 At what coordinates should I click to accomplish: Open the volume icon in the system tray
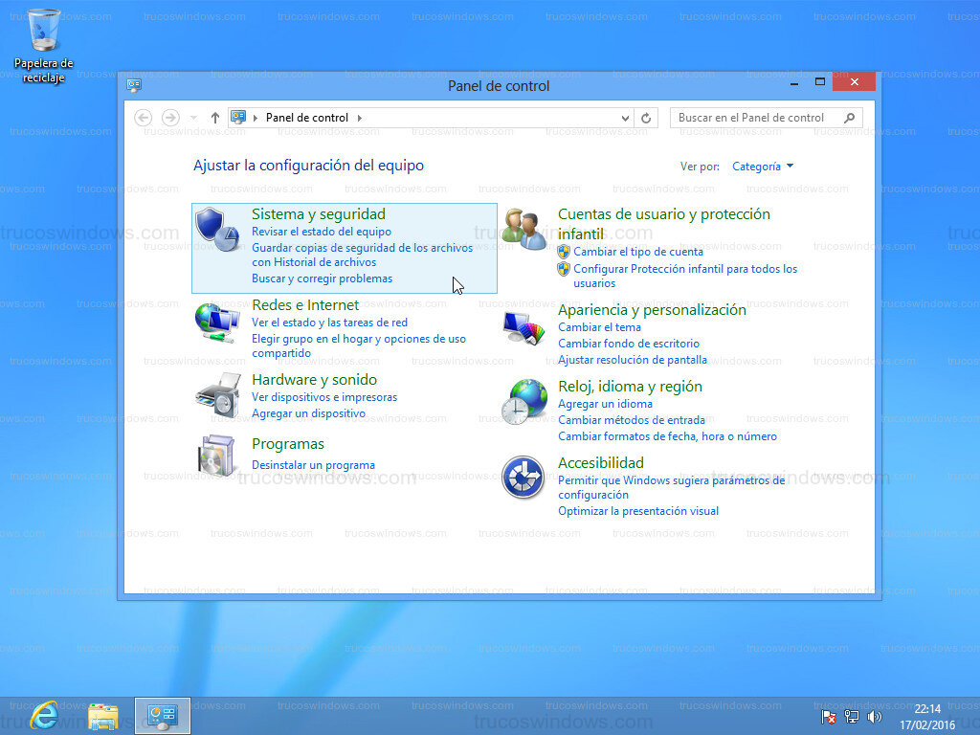coord(875,716)
